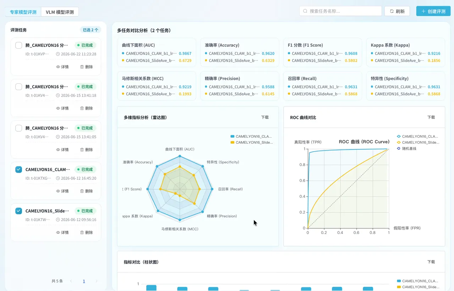The width and height of the screenshot is (454, 291).
Task: Click the 特异性 (Specificity) card title
Action: [389, 78]
